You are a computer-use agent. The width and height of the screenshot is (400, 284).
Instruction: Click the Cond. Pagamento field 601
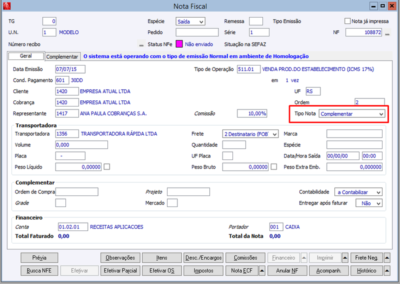point(62,80)
